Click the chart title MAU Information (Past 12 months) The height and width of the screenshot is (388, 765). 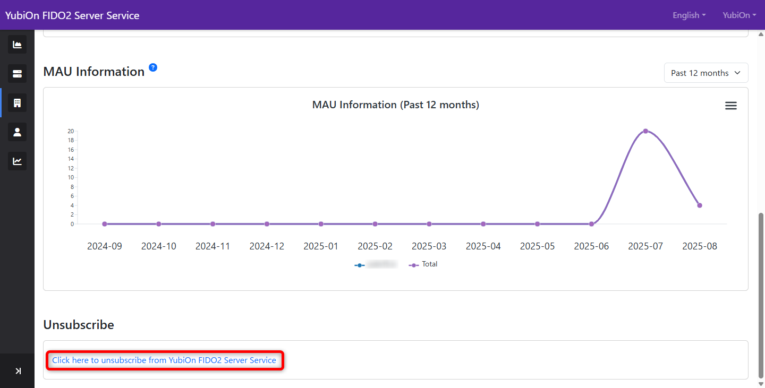[396, 105]
